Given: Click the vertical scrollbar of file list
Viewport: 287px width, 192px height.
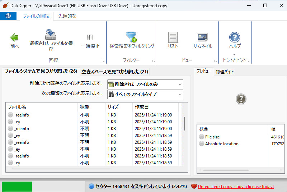Looking at the screenshot, I should pos(184,124).
